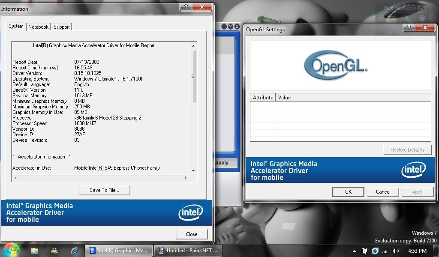Click the report's horizontal scrollbar left arrow
Screen dimensions: 439x257
coord(15,178)
